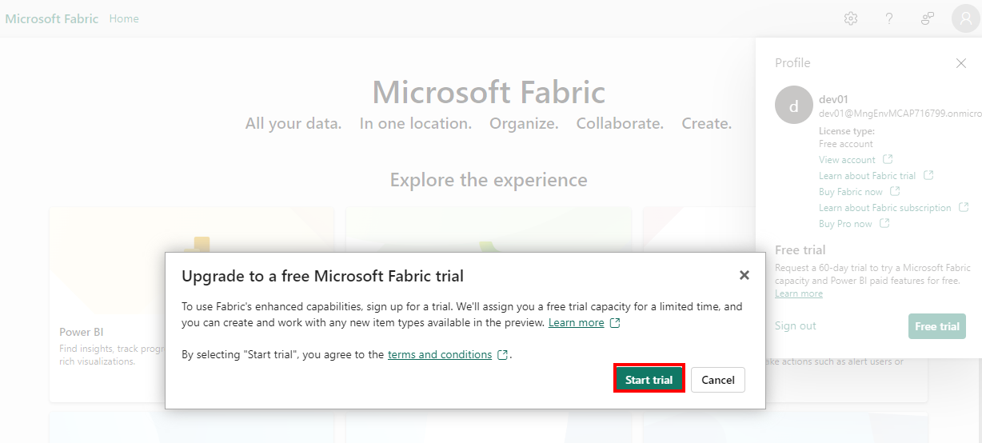
Task: Close the Profile panel
Action: click(x=960, y=63)
